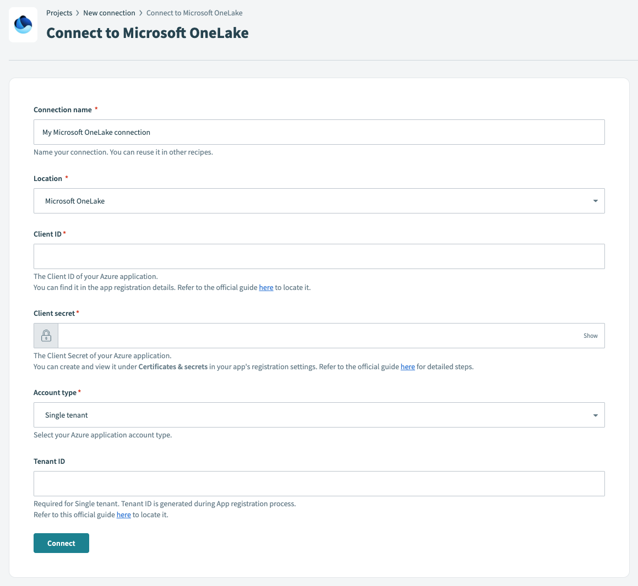
Task: Go to New connection via breadcrumb
Action: (109, 13)
